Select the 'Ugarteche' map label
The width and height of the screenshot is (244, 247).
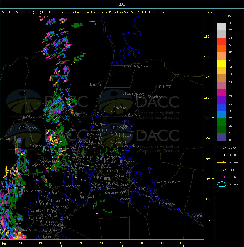[x=72, y=186]
